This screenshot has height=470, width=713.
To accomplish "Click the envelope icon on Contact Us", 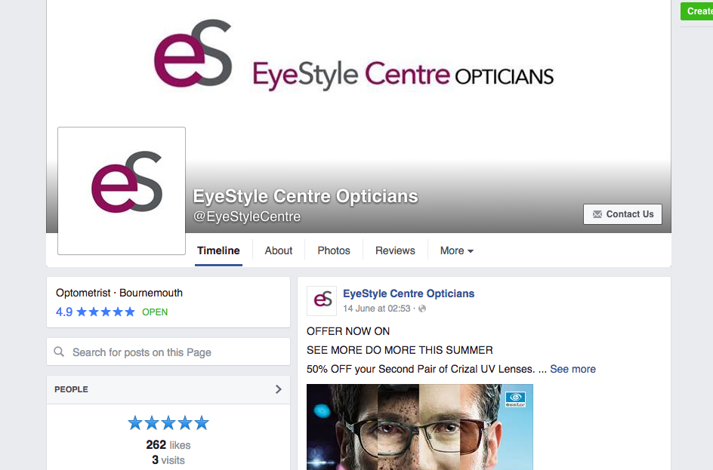I will tap(597, 214).
